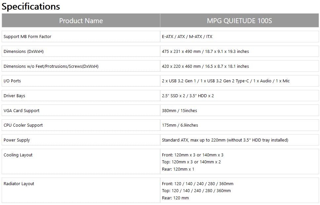
Task: Select the CPU Cooler Support label
Action: pyautogui.click(x=23, y=125)
